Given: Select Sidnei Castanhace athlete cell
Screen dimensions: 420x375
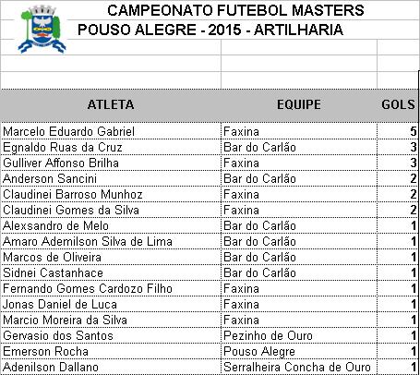Looking at the screenshot, I should click(x=111, y=272).
